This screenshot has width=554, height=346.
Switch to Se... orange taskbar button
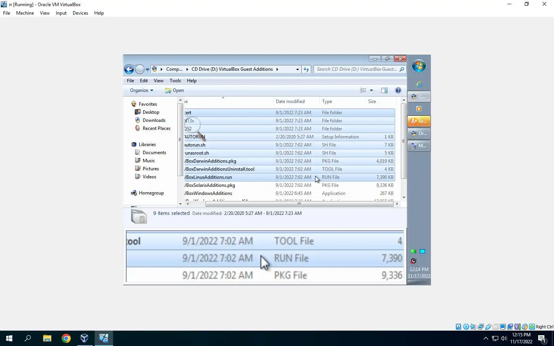click(x=419, y=121)
